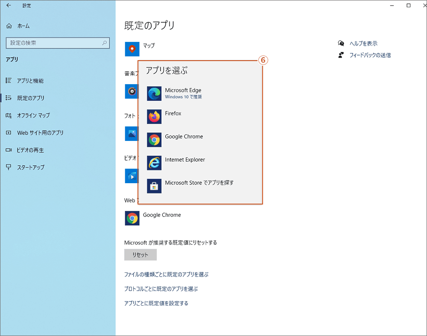Choose Microsoft Edge as default browser

[200, 93]
